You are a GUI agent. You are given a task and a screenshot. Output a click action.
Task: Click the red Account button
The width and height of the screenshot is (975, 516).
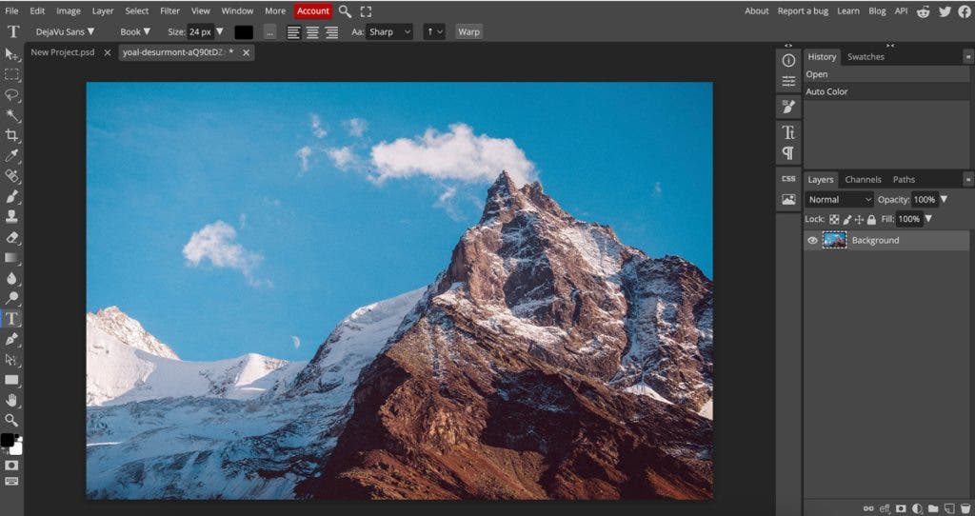[x=312, y=11]
